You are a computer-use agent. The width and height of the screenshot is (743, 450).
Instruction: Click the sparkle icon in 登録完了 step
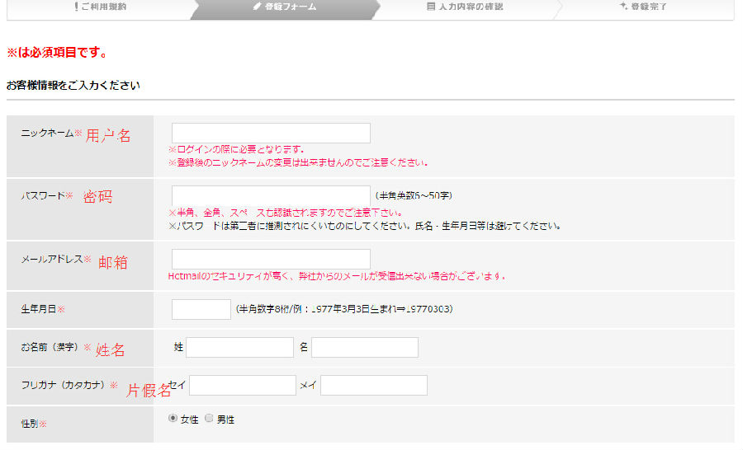pos(623,7)
